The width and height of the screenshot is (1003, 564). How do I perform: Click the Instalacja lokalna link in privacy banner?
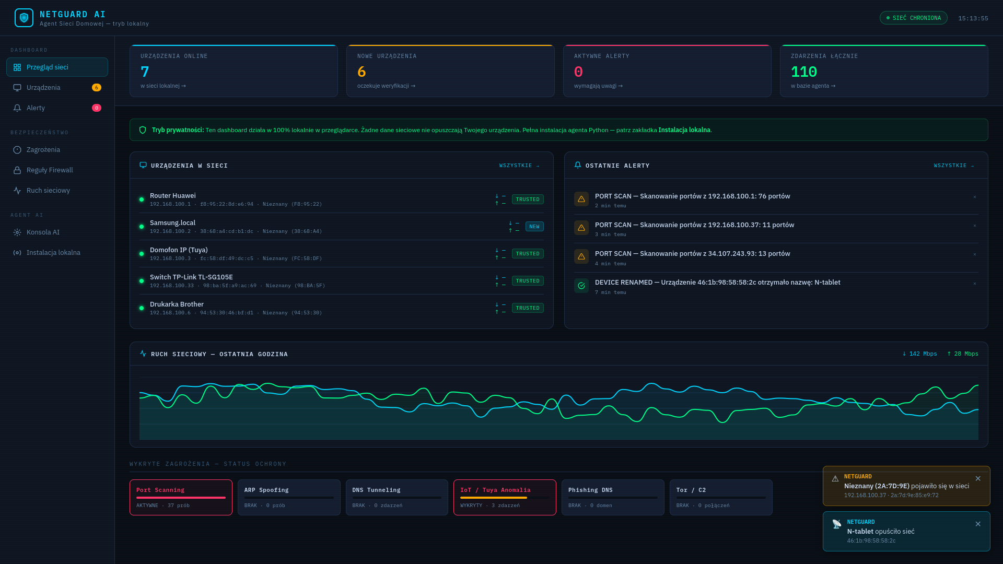tap(684, 130)
